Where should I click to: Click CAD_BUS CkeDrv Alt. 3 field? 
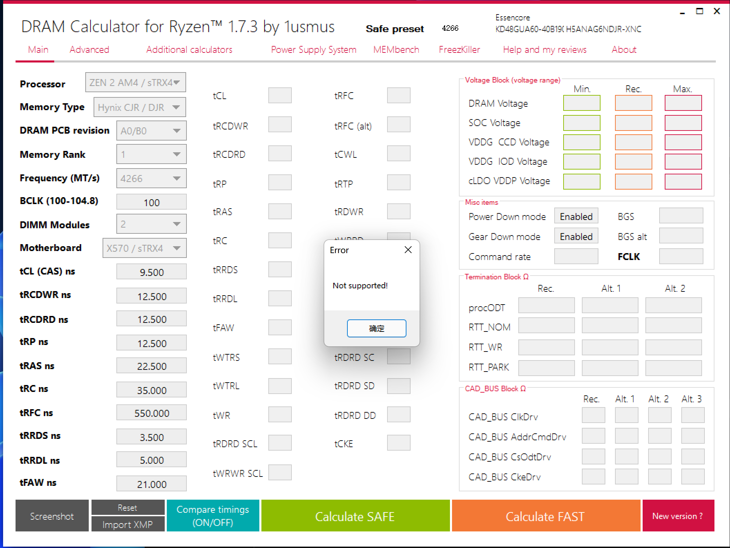[693, 477]
